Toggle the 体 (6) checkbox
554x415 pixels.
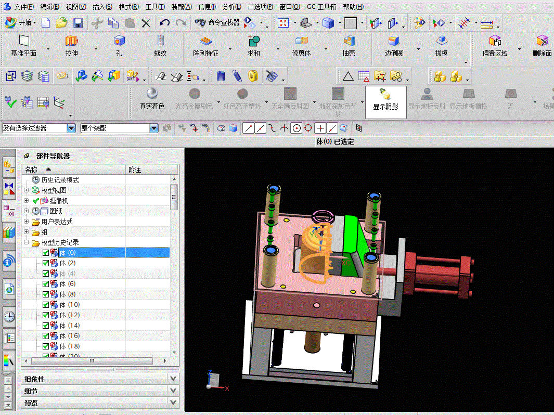pyautogui.click(x=46, y=284)
